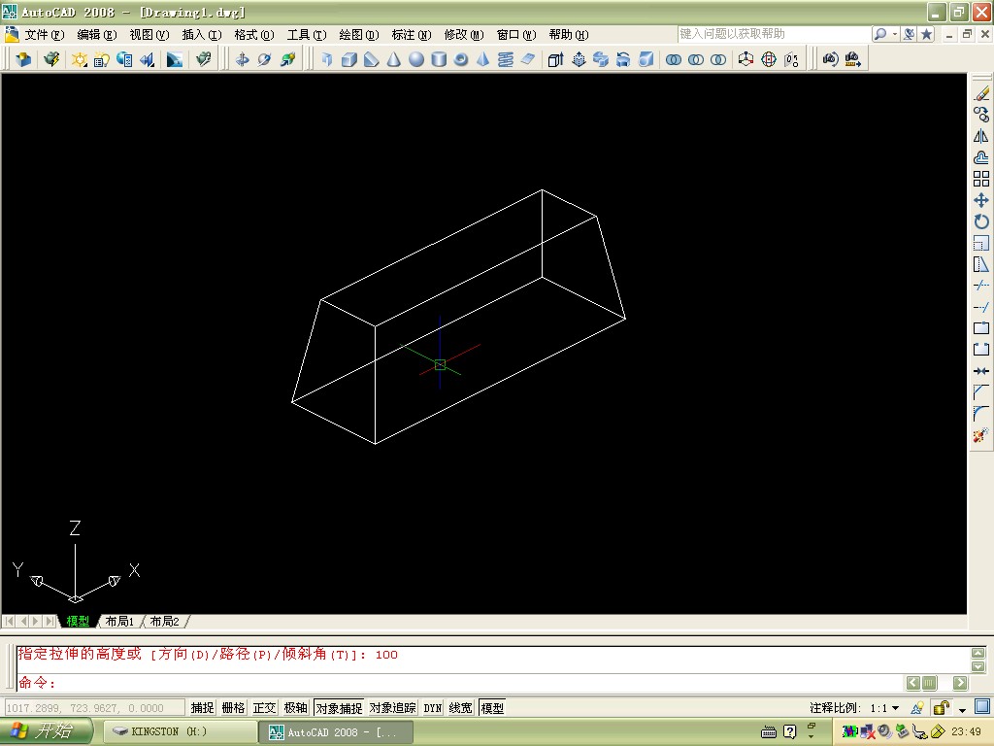Choose the 3D Rotate tool
This screenshot has width=994, height=746.
point(769,59)
